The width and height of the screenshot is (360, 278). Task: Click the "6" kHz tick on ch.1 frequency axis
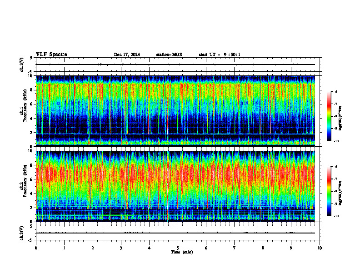coord(32,104)
